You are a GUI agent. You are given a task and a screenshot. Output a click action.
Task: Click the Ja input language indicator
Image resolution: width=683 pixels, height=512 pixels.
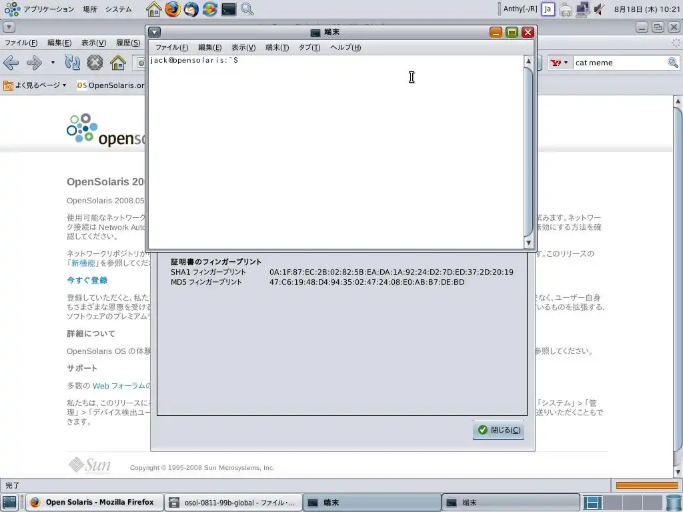548,9
